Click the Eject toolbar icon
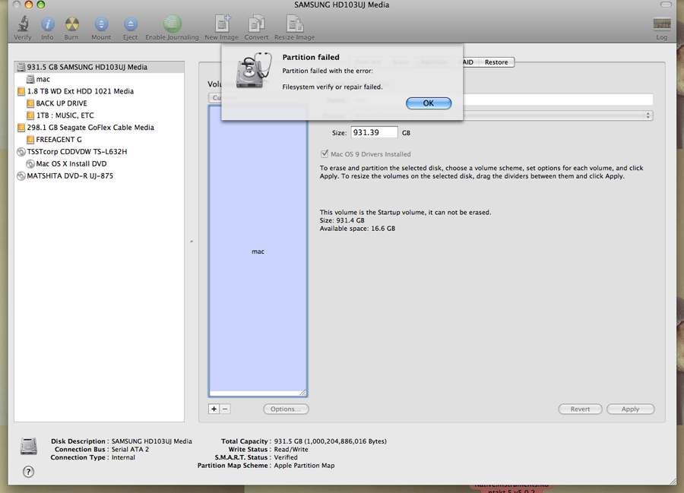The image size is (684, 493). point(130,28)
